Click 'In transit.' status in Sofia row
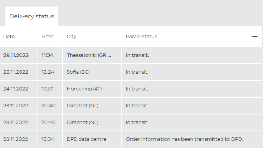 click(x=137, y=72)
